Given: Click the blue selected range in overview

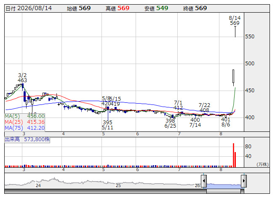Looking at the screenshot, I should point(224,186).
